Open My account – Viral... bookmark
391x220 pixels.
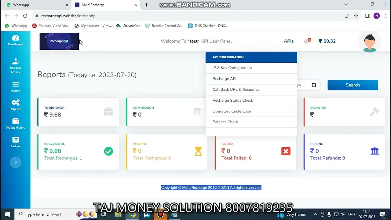coord(93,26)
